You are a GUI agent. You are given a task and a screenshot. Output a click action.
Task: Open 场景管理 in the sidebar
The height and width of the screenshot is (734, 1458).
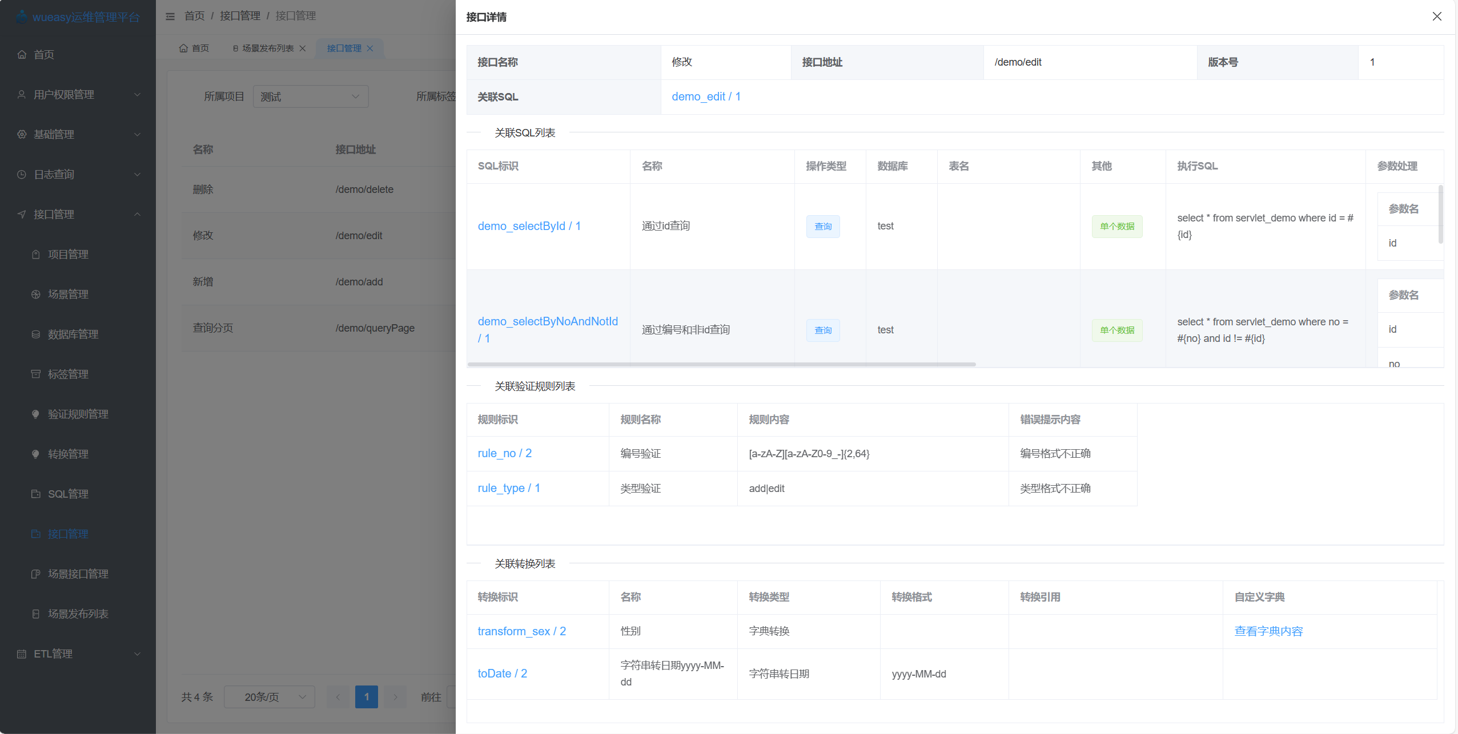pos(68,295)
